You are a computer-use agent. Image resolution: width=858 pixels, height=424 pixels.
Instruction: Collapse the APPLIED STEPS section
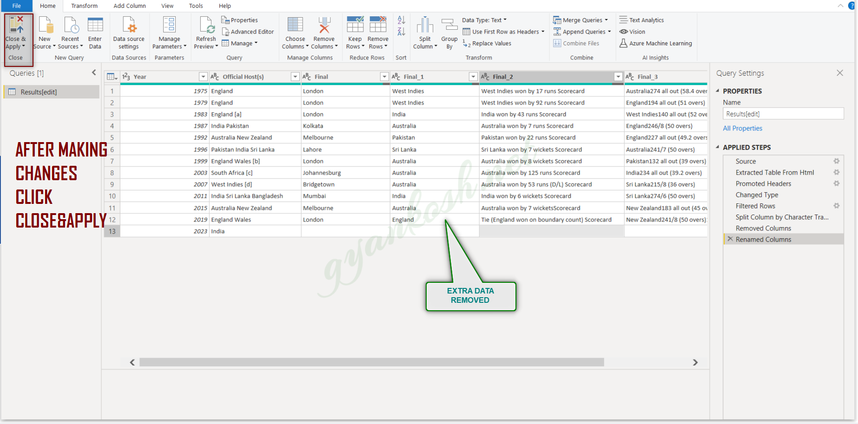tap(718, 147)
